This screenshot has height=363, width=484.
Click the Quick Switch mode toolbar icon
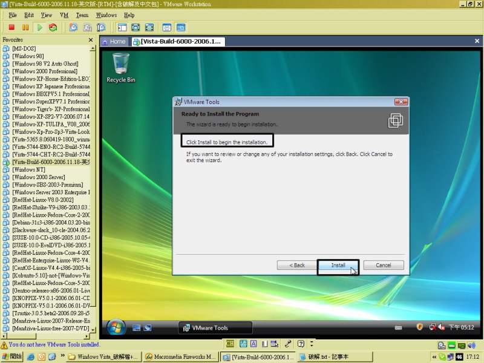(x=136, y=27)
